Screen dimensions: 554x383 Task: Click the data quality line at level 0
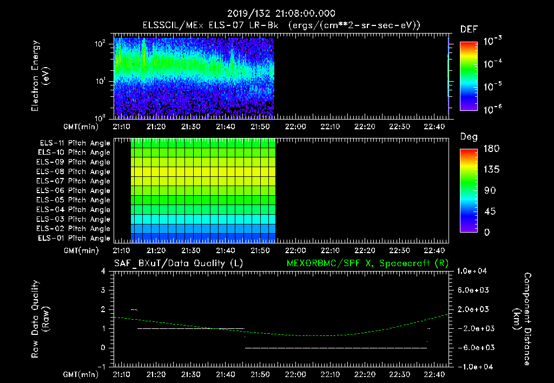(x=336, y=348)
